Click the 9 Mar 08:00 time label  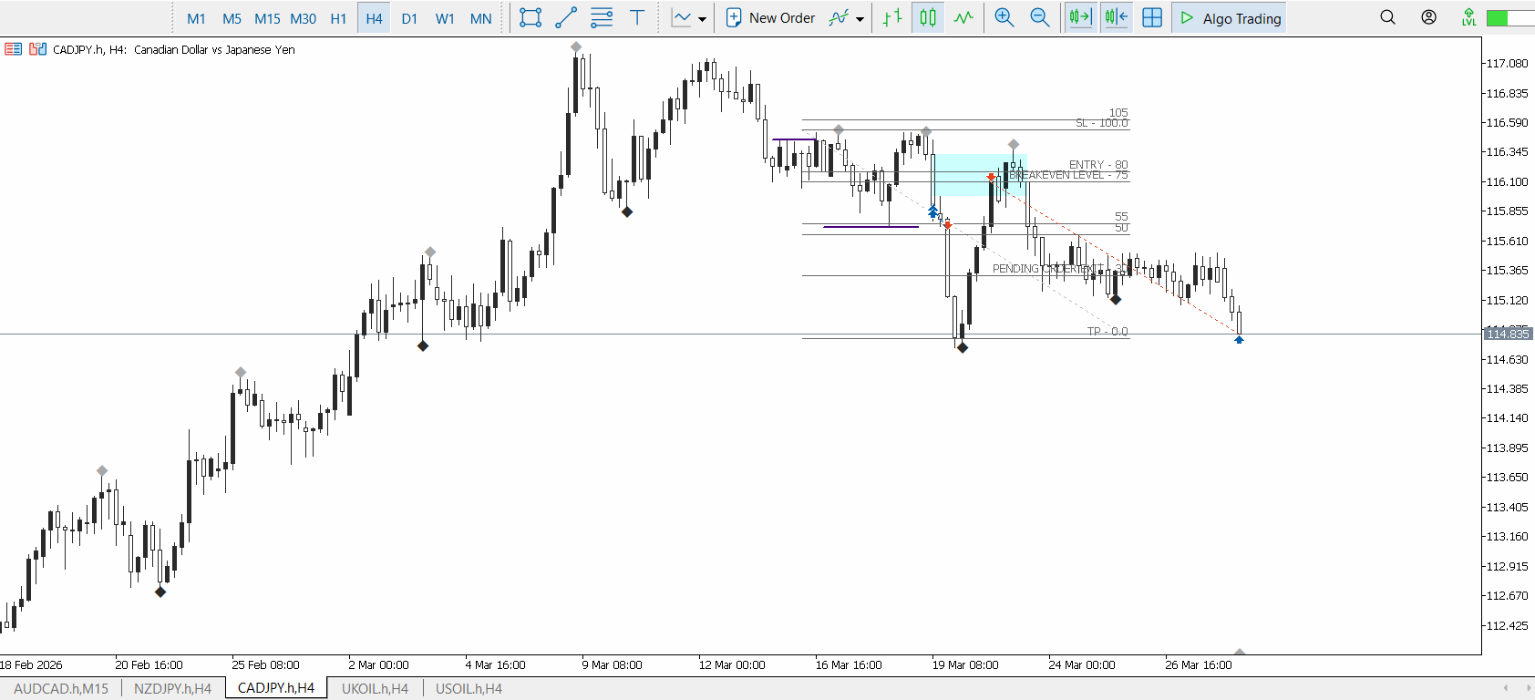612,664
